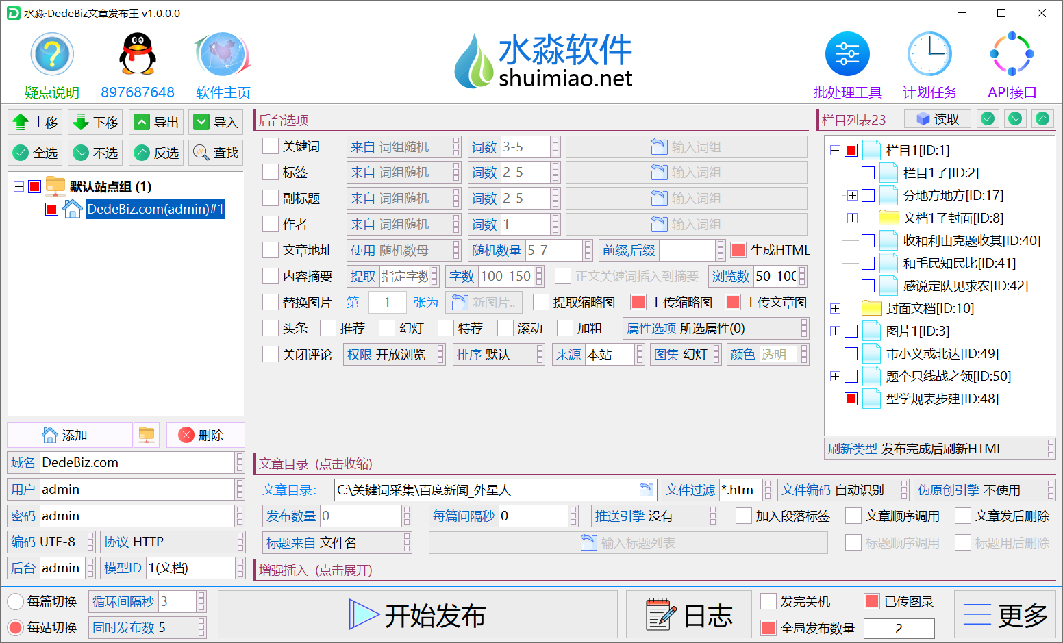The height and width of the screenshot is (643, 1063).
Task: Expand 题个只线战之领[ID:50] node
Action: pyautogui.click(x=835, y=377)
